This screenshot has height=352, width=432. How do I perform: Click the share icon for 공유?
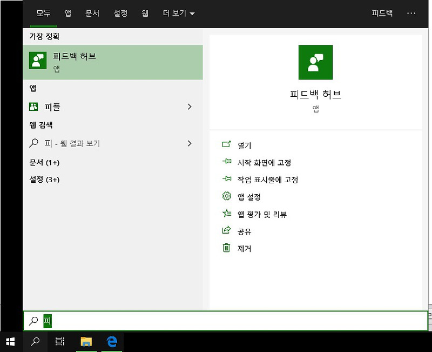coord(226,230)
